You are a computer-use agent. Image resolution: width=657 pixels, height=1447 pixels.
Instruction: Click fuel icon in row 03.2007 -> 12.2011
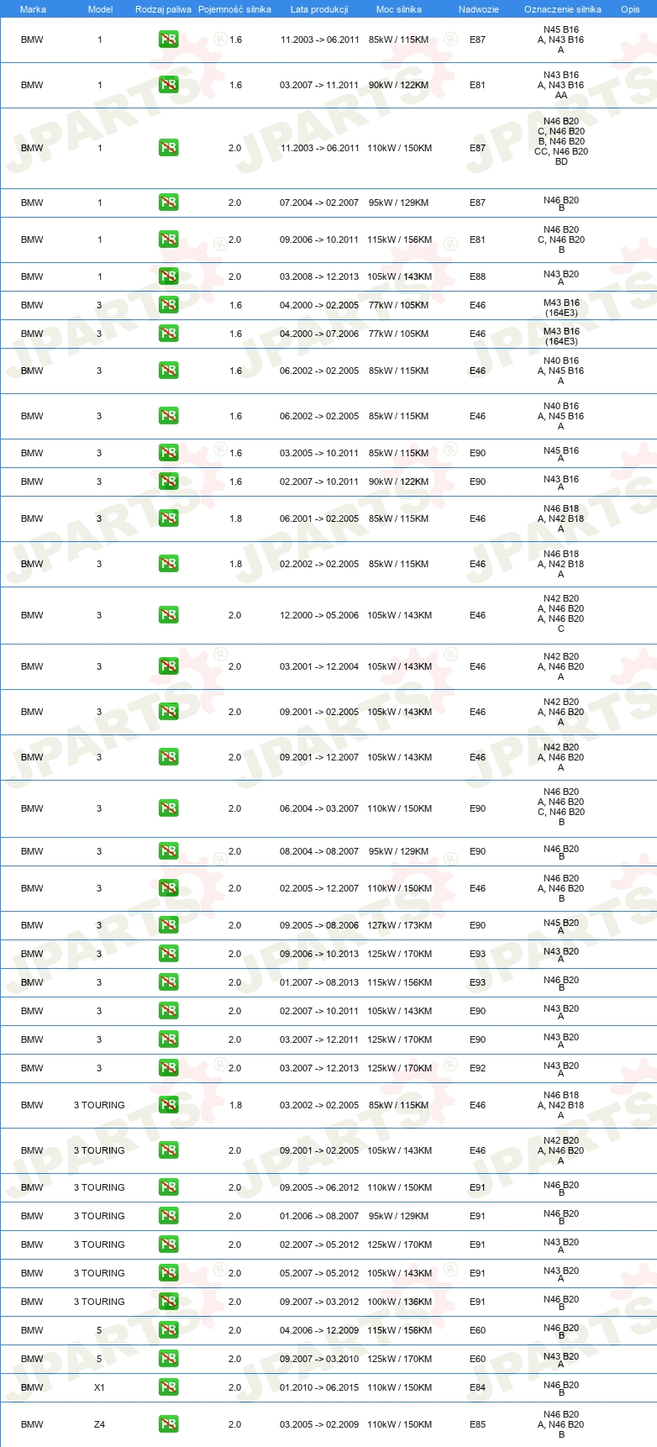pos(168,1039)
